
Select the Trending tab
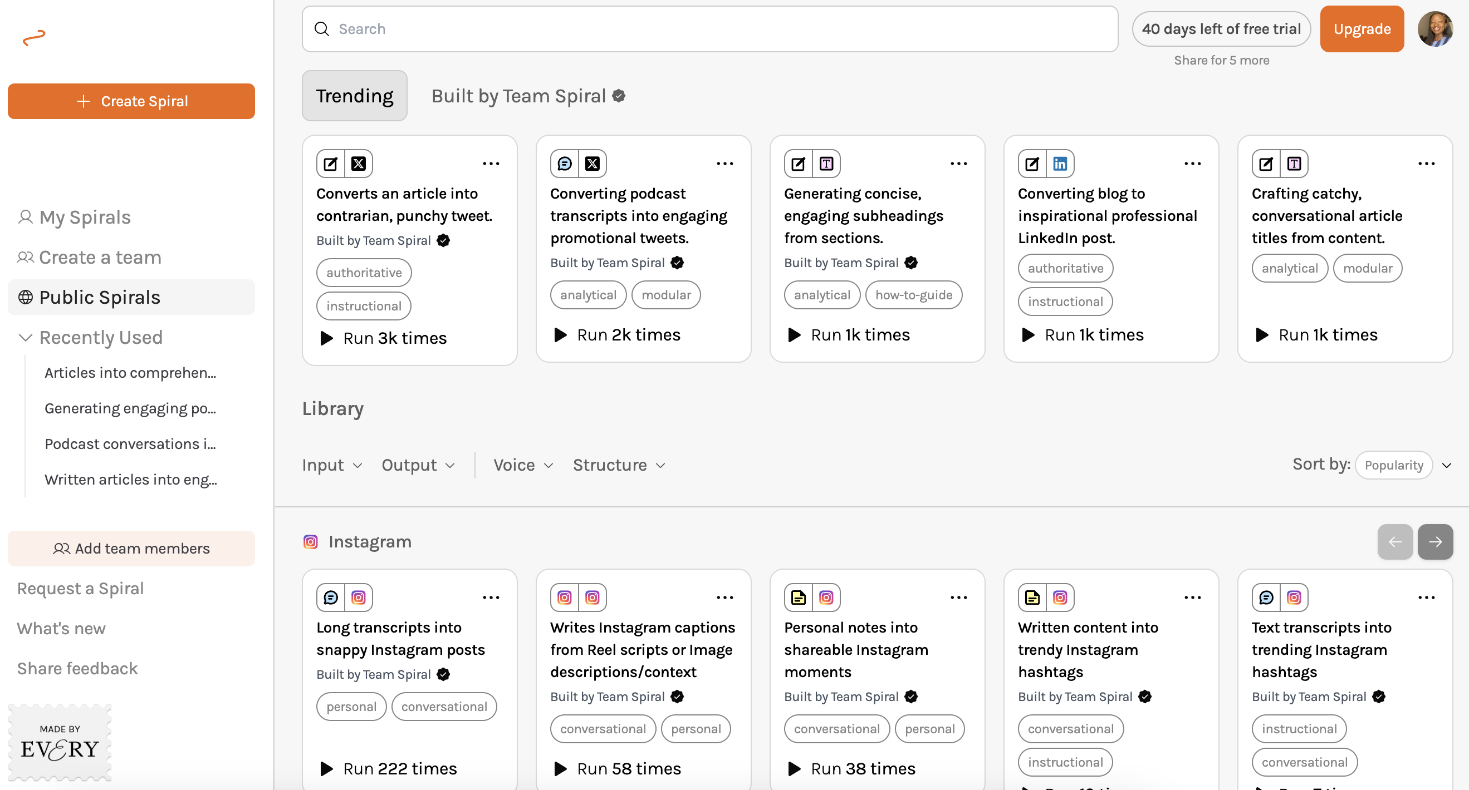pos(354,96)
